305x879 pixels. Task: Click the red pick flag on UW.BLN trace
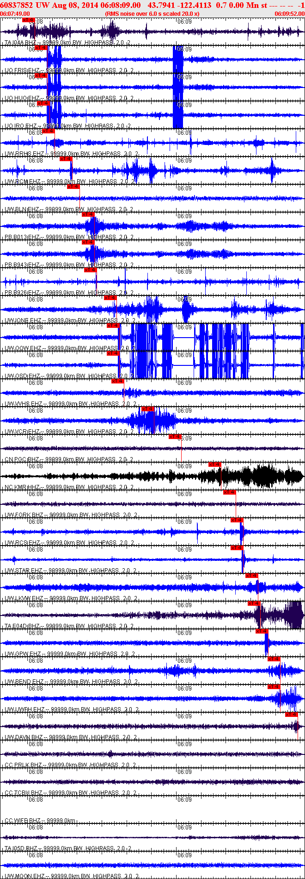point(73,187)
